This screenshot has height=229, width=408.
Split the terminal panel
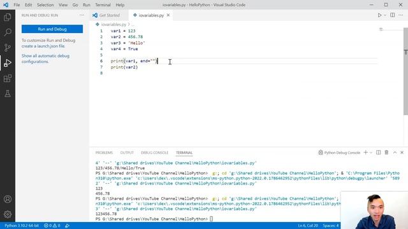378,153
